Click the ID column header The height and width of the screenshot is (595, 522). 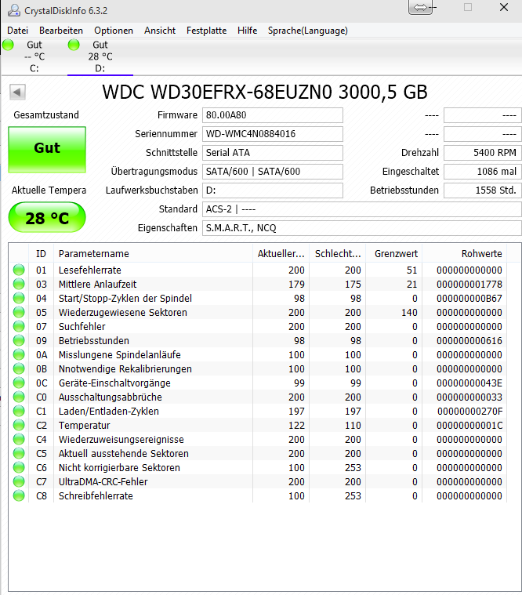pyautogui.click(x=41, y=253)
